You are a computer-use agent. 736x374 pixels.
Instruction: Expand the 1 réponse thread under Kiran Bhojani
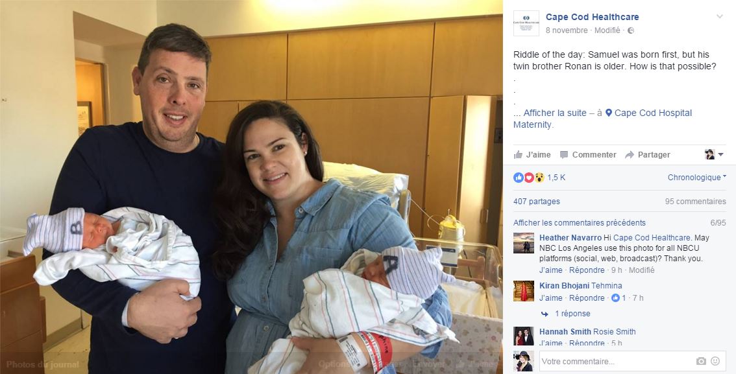click(572, 314)
